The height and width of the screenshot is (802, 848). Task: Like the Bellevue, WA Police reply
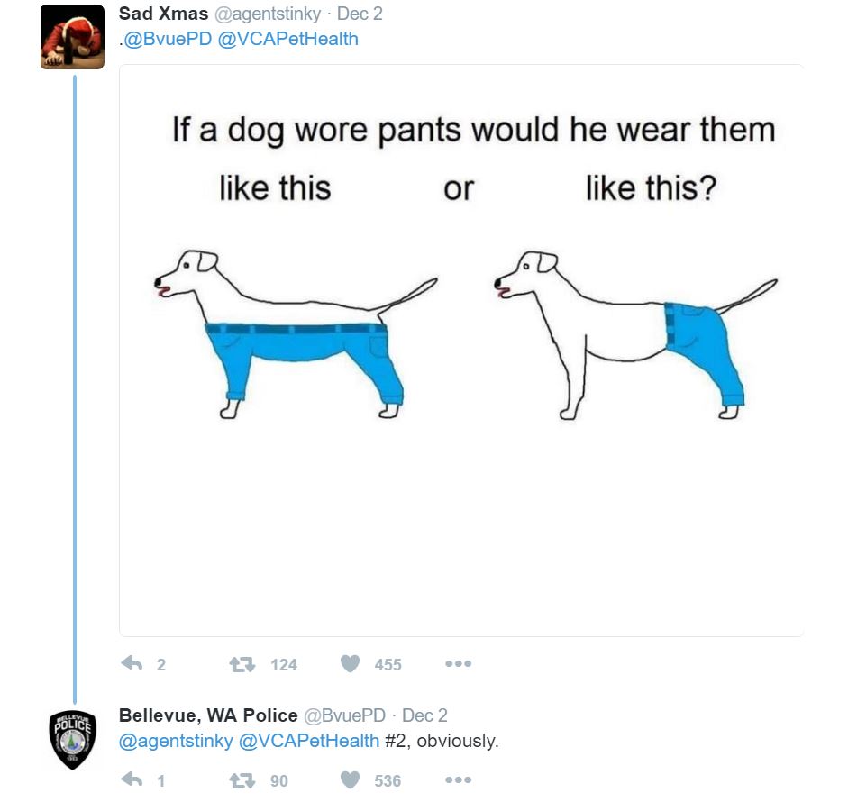click(350, 779)
